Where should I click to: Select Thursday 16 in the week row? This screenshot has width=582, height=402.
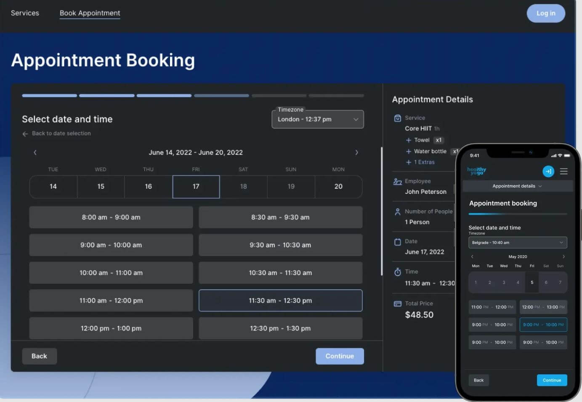[x=148, y=186]
